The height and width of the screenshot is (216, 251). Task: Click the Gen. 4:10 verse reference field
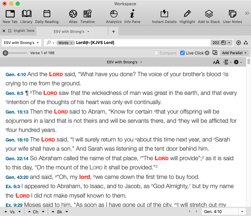pos(219,212)
